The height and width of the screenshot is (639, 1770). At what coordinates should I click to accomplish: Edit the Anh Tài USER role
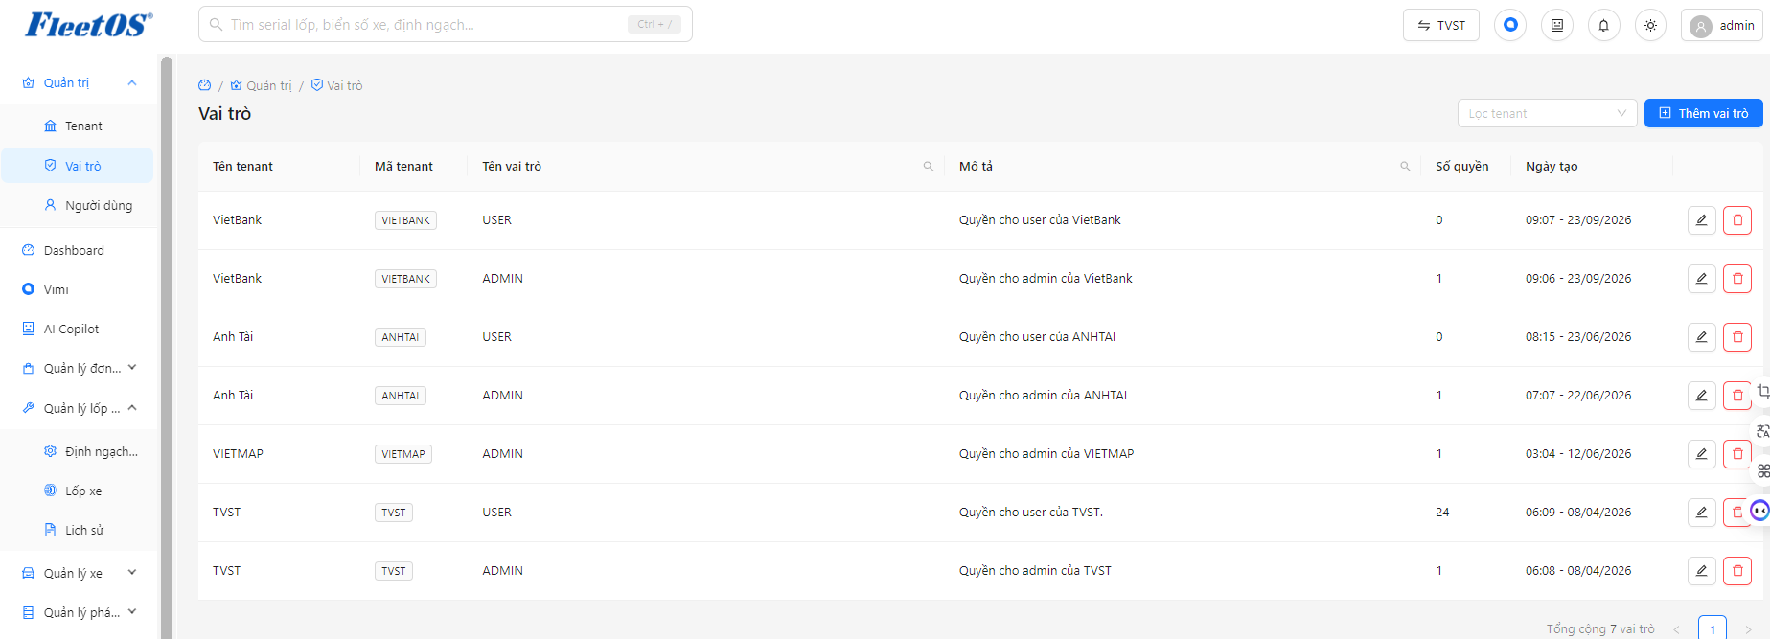(x=1701, y=337)
